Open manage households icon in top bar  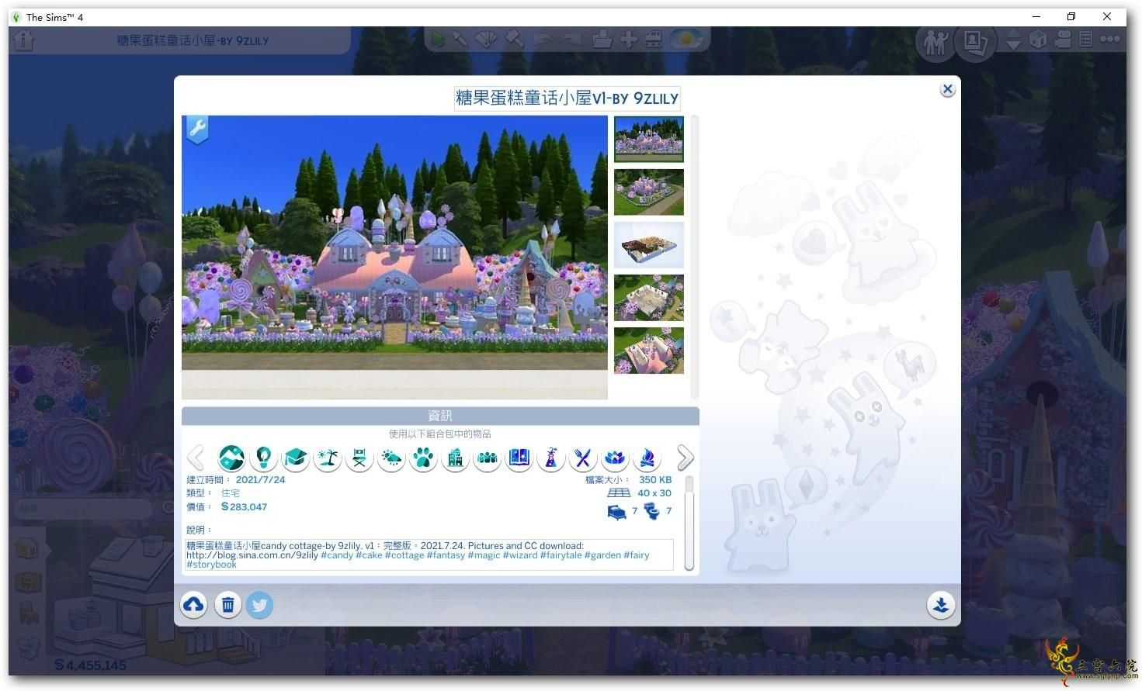(x=935, y=41)
